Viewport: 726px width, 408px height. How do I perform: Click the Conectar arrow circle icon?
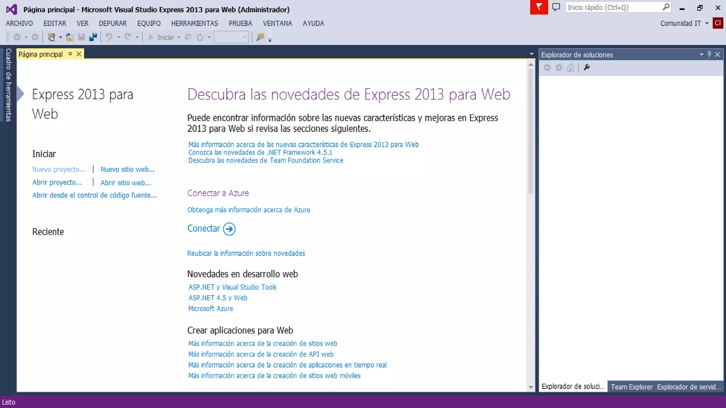coord(229,229)
